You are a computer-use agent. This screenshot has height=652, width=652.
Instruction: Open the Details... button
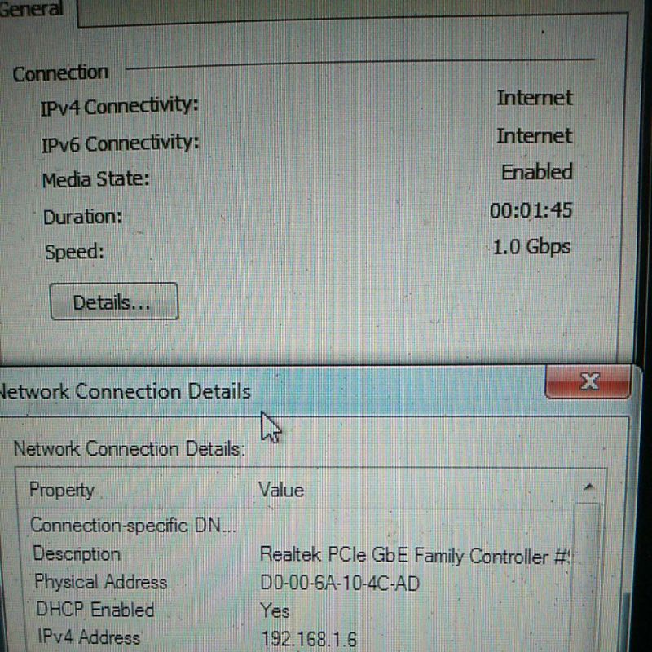[x=114, y=302]
